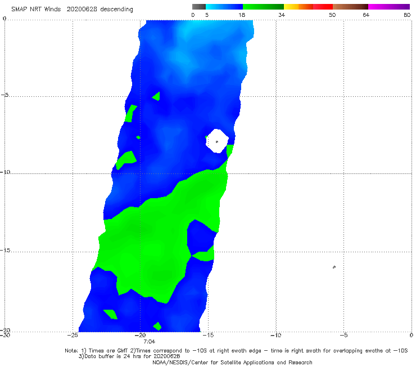Select the date text '20200628 descending'
The height and width of the screenshot is (366, 416).
click(x=100, y=10)
